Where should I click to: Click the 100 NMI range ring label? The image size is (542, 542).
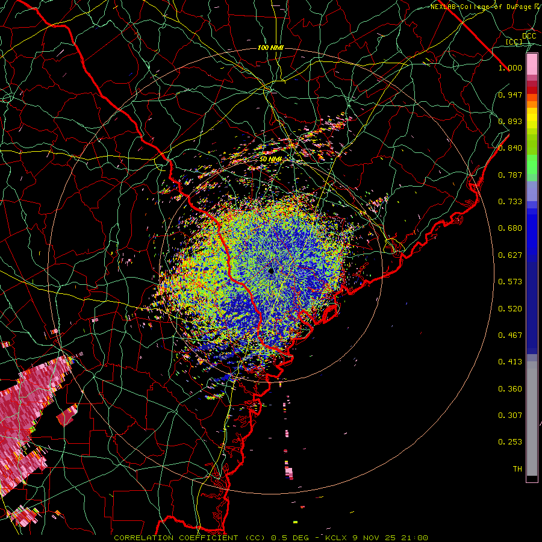click(270, 48)
